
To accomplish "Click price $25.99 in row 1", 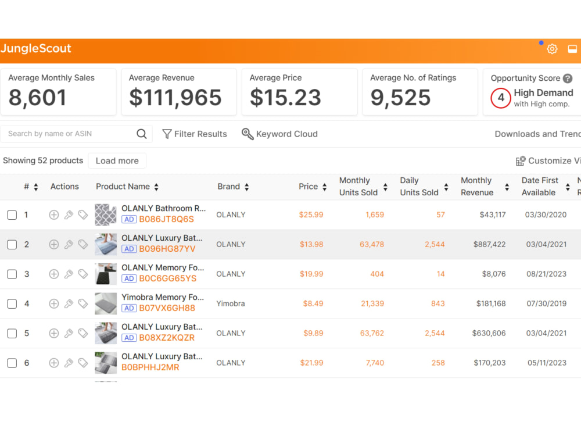I will tap(311, 215).
